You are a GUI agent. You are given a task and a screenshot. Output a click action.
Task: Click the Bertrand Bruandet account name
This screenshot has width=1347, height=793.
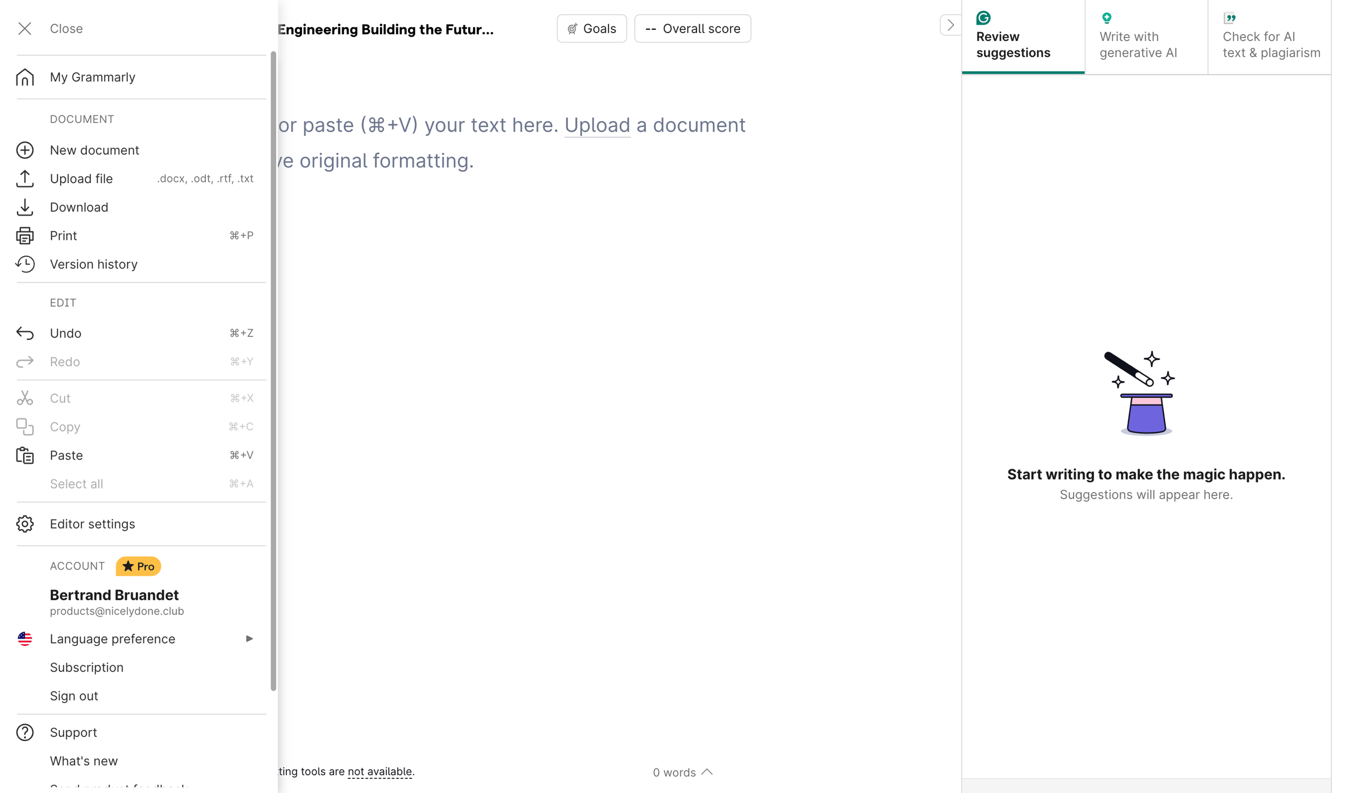pyautogui.click(x=114, y=595)
